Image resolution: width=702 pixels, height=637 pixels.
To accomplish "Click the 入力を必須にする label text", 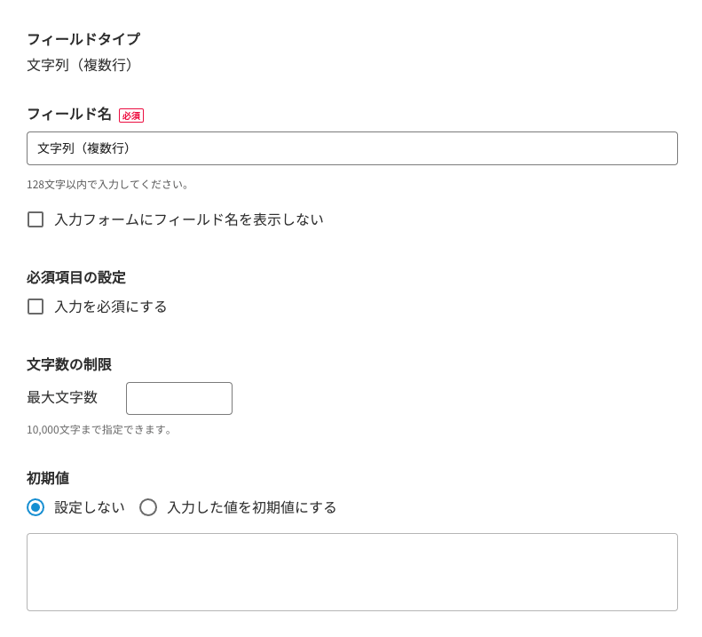I will [111, 307].
